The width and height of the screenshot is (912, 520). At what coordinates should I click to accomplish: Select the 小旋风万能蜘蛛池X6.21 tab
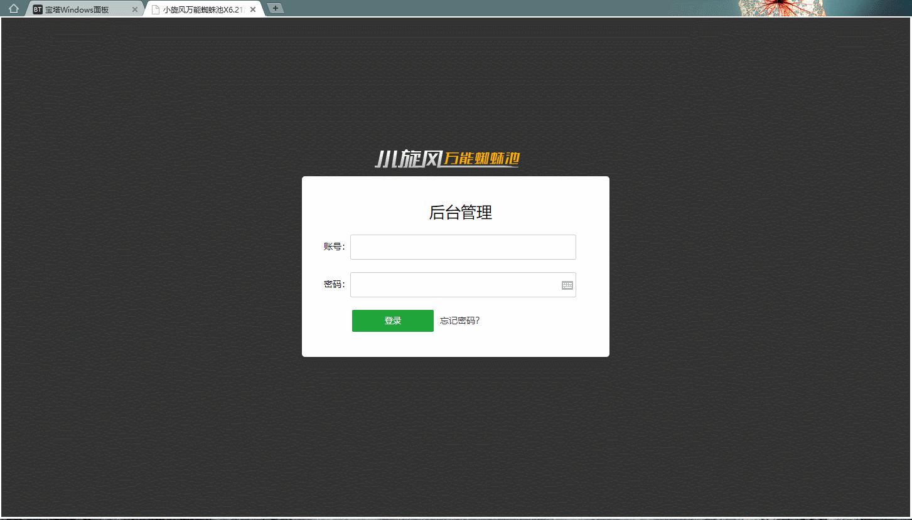click(x=201, y=9)
